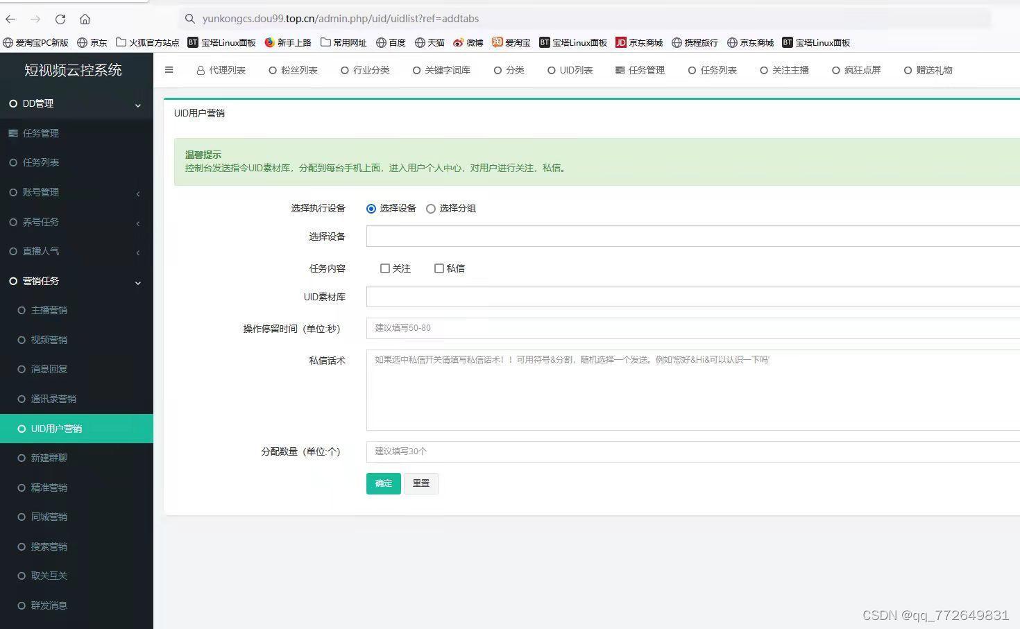Open 消息回复 sidebar item
Image resolution: width=1020 pixels, height=629 pixels.
76,369
